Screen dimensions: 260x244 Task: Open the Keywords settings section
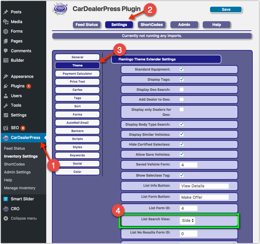point(78,155)
